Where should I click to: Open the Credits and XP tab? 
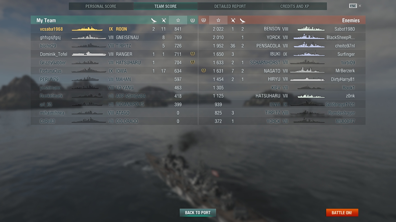pos(295,6)
